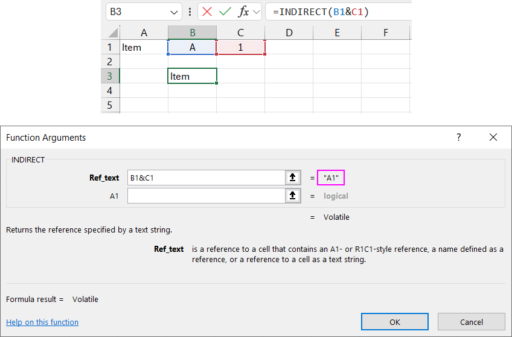The height and width of the screenshot is (337, 512).
Task: Select column C header
Action: coord(241,33)
